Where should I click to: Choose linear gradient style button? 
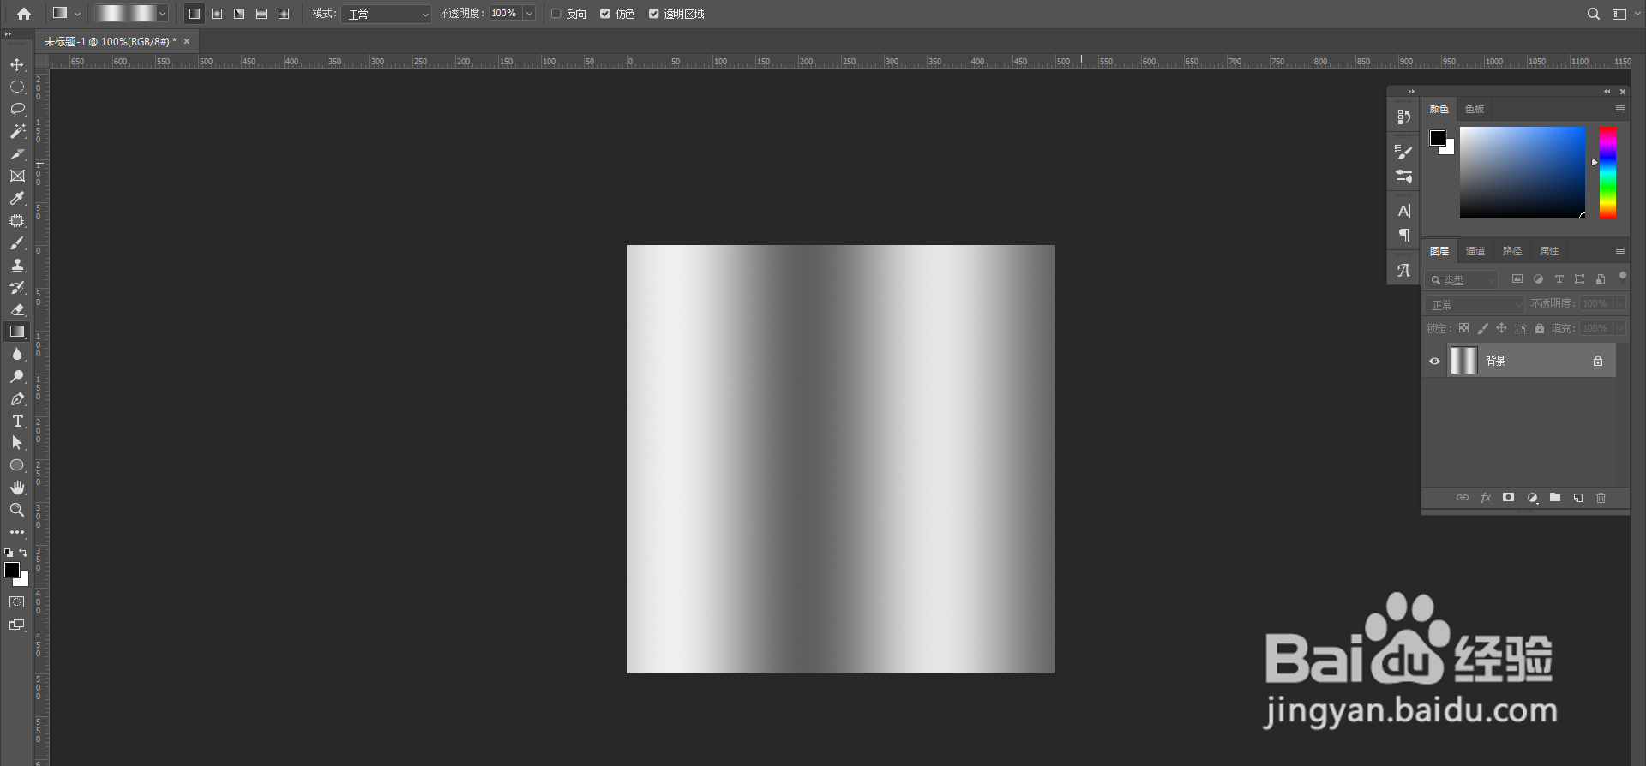[x=195, y=14]
